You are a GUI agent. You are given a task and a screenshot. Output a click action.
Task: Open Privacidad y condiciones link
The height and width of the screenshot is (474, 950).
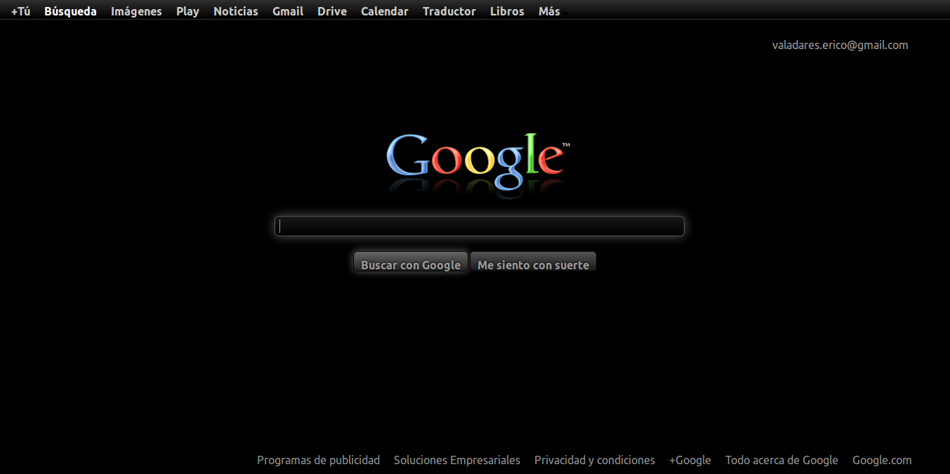(595, 460)
